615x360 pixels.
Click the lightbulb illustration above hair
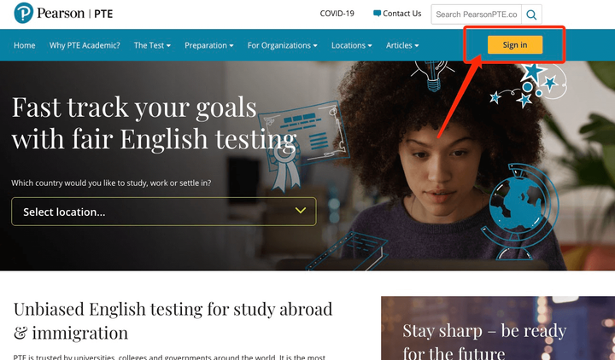(432, 75)
